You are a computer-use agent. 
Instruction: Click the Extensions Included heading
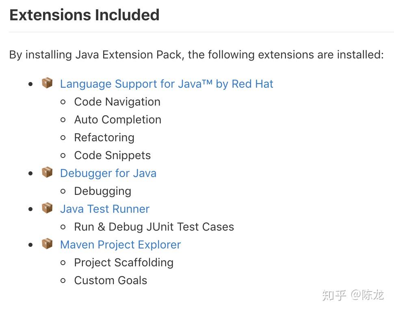[x=84, y=15]
